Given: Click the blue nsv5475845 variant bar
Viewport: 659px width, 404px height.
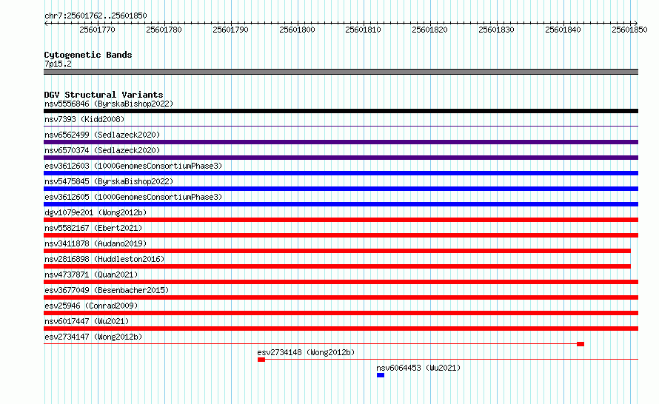Looking at the screenshot, I should click(x=341, y=189).
